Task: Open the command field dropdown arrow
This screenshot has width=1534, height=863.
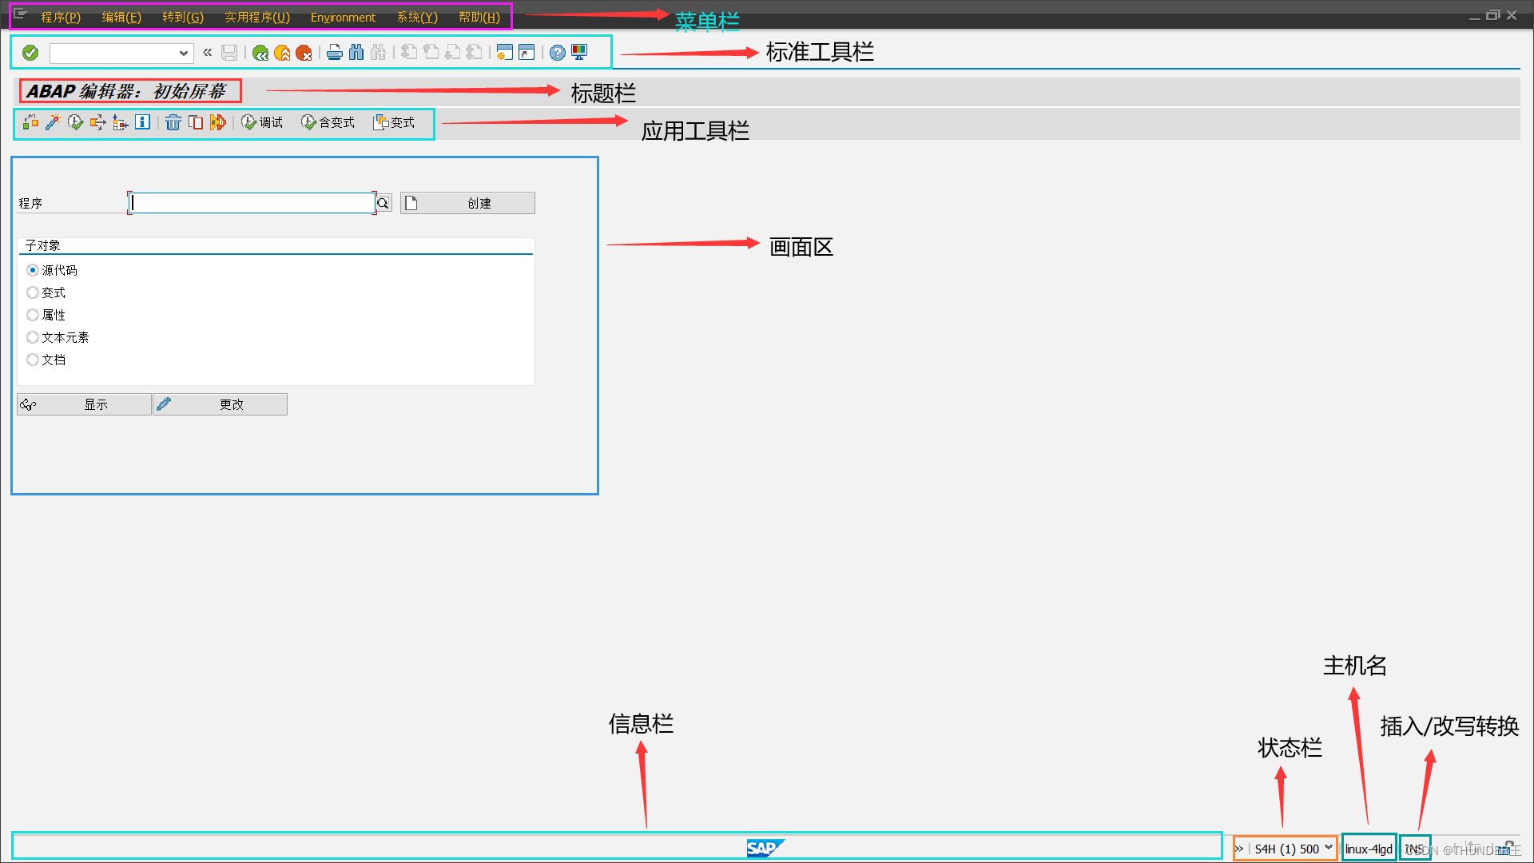Action: 184,53
